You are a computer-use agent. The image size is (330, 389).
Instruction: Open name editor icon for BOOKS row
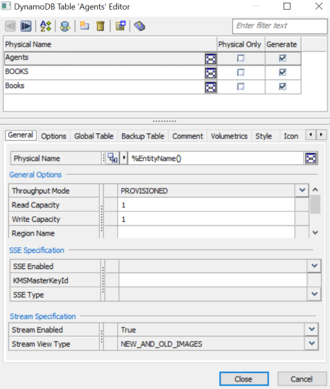point(211,73)
